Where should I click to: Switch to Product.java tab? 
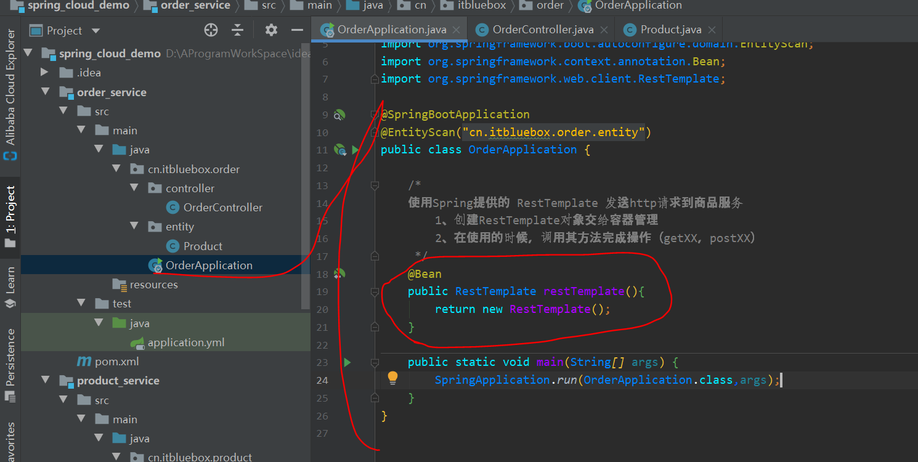[x=671, y=30]
